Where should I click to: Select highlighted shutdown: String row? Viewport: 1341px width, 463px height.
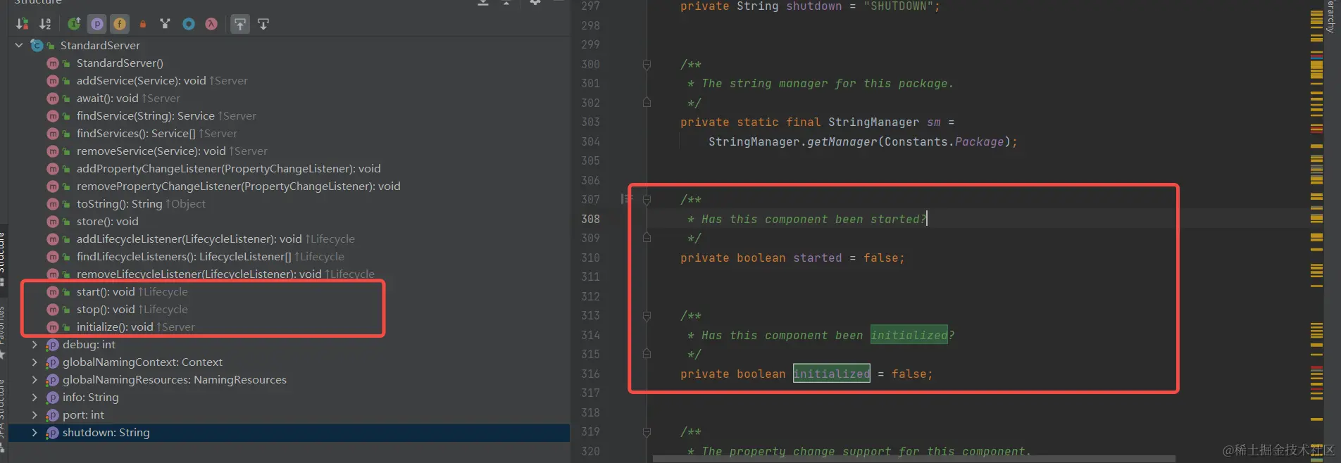coord(289,432)
